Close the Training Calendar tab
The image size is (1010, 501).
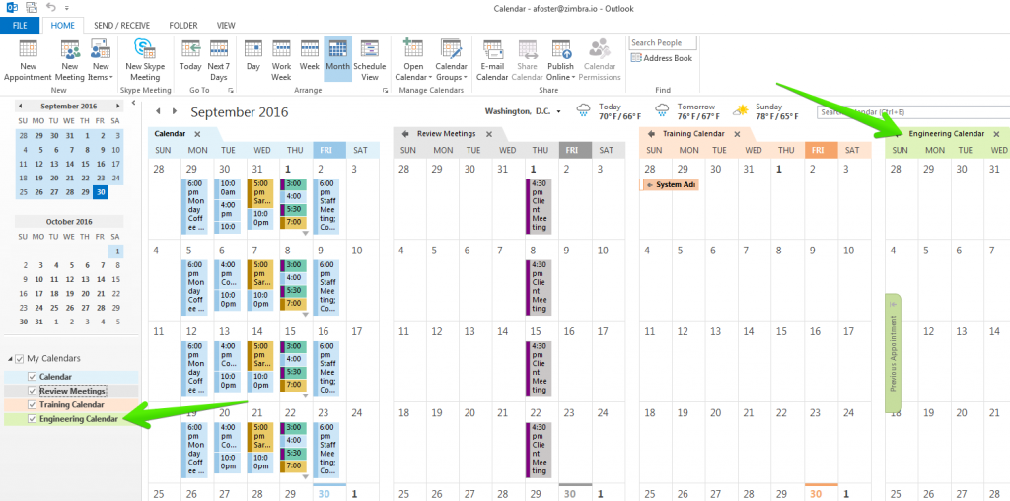click(x=738, y=134)
